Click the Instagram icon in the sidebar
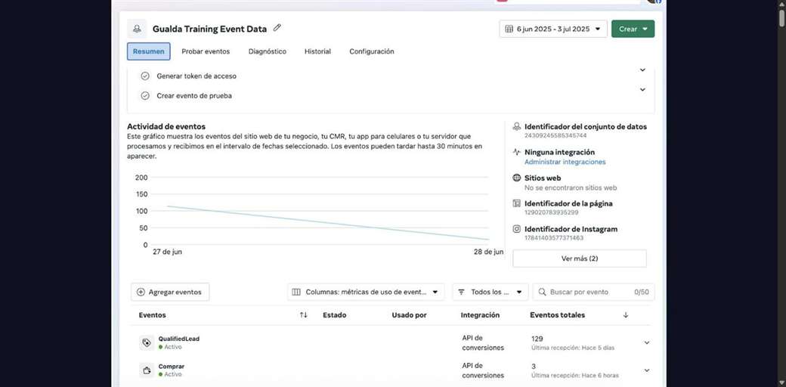 [x=517, y=229]
